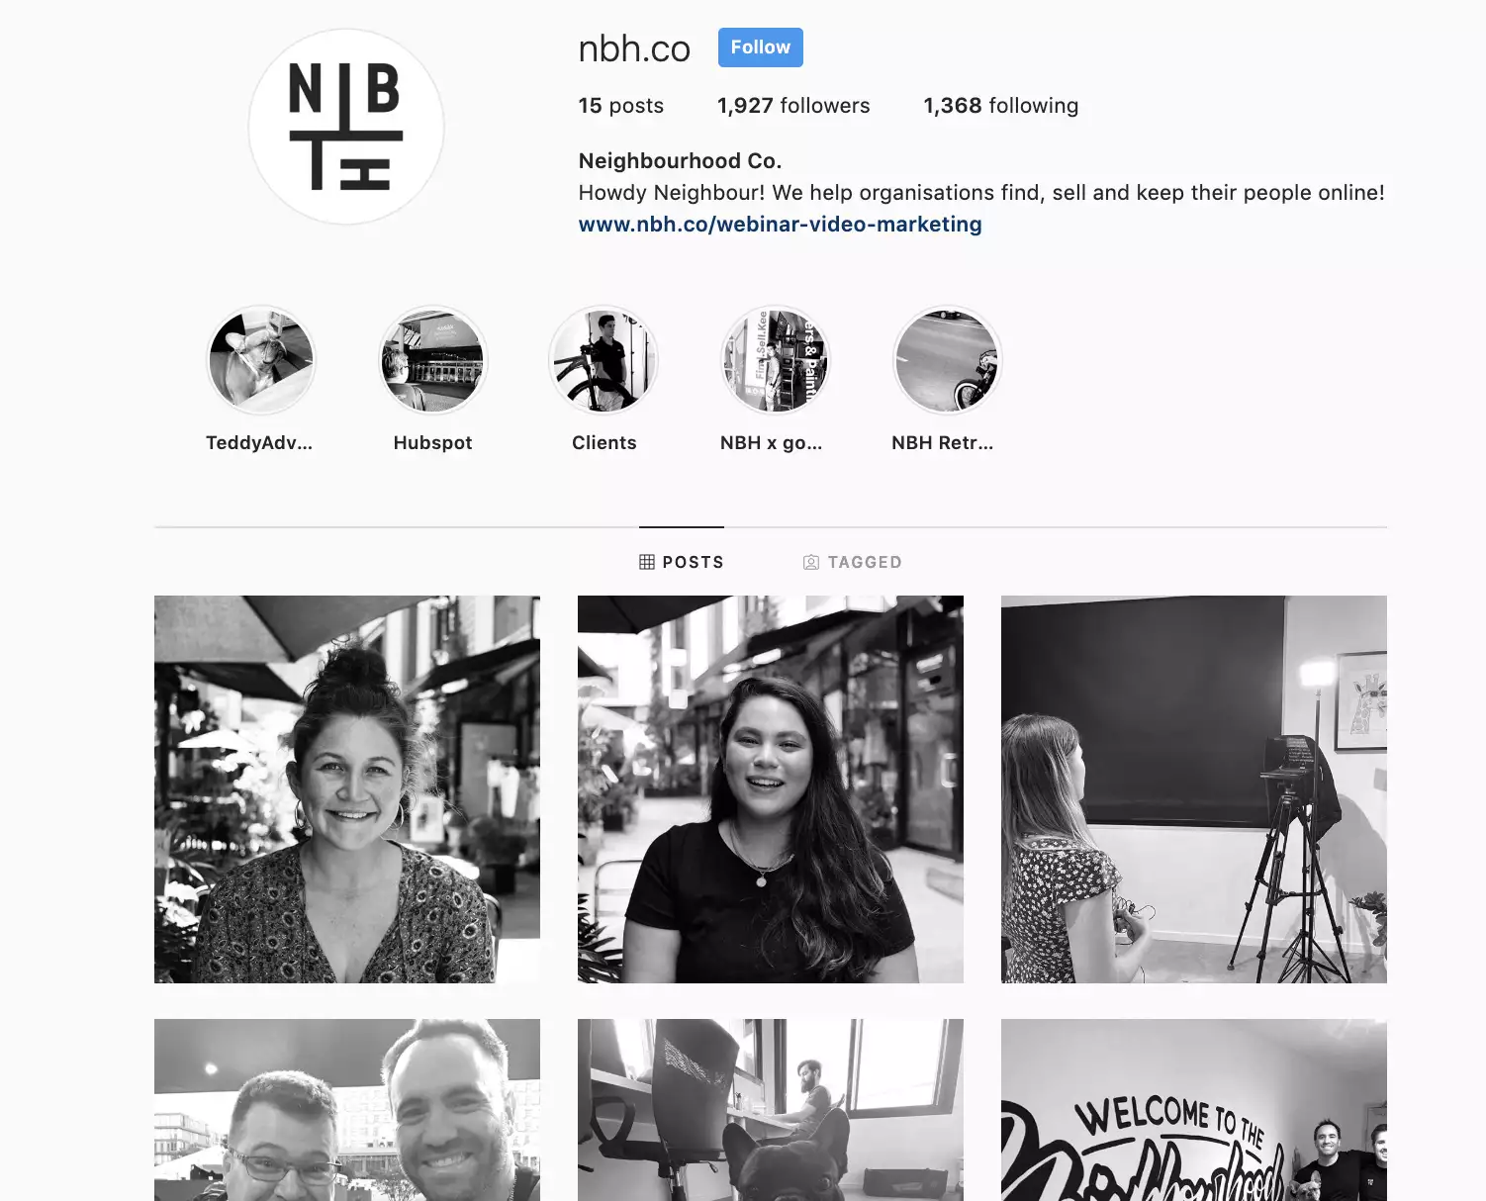Viewport: 1486px width, 1201px height.
Task: Click the NBH profile picture logo
Action: [x=346, y=127]
